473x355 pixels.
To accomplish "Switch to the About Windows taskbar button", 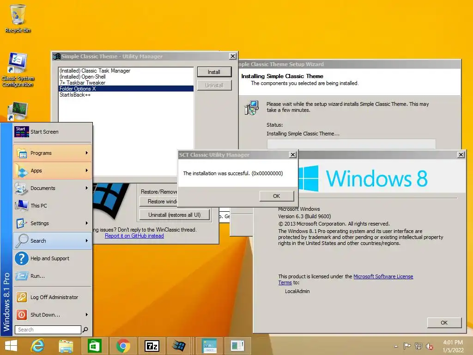I will (x=237, y=346).
